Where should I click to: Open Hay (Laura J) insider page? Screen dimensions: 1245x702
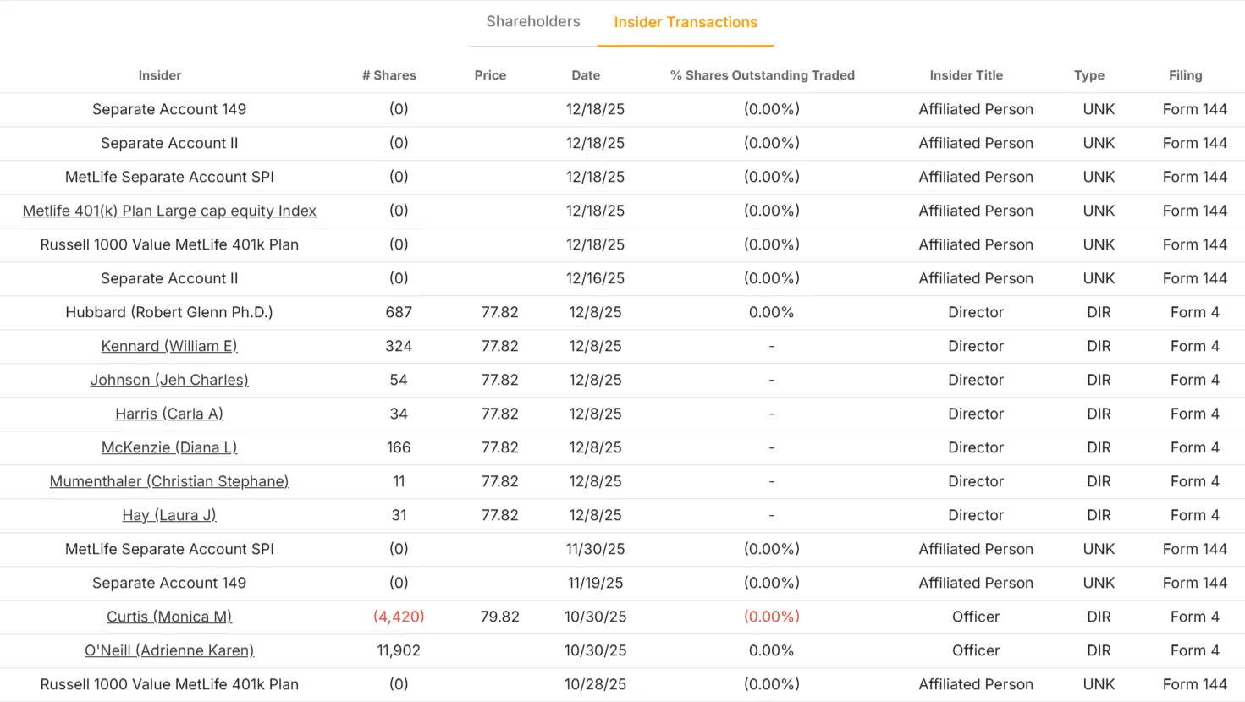coord(169,515)
